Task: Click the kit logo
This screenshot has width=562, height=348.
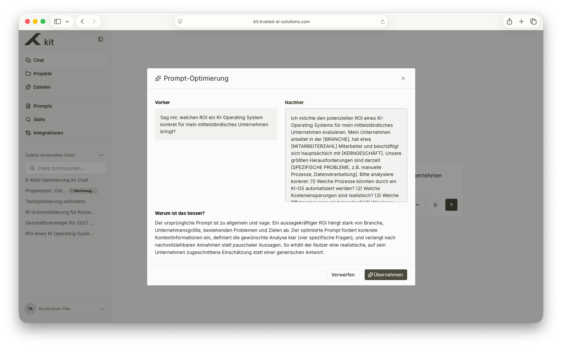Action: [x=39, y=40]
